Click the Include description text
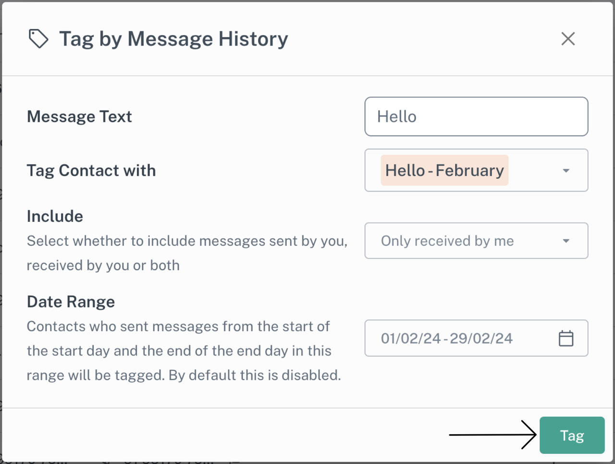Screen dimensions: 615x464 [x=186, y=253]
